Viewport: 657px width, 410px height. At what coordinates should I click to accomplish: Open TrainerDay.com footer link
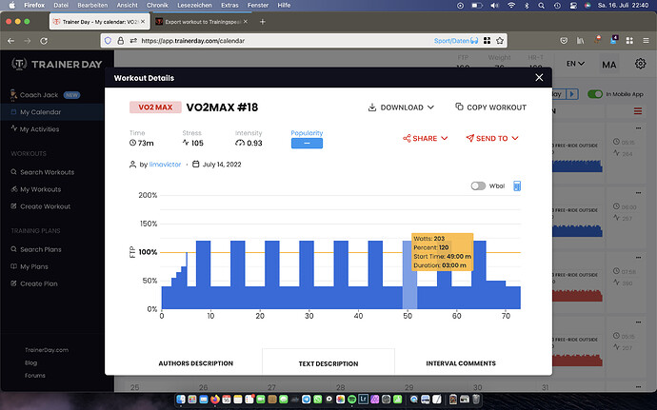(47, 350)
